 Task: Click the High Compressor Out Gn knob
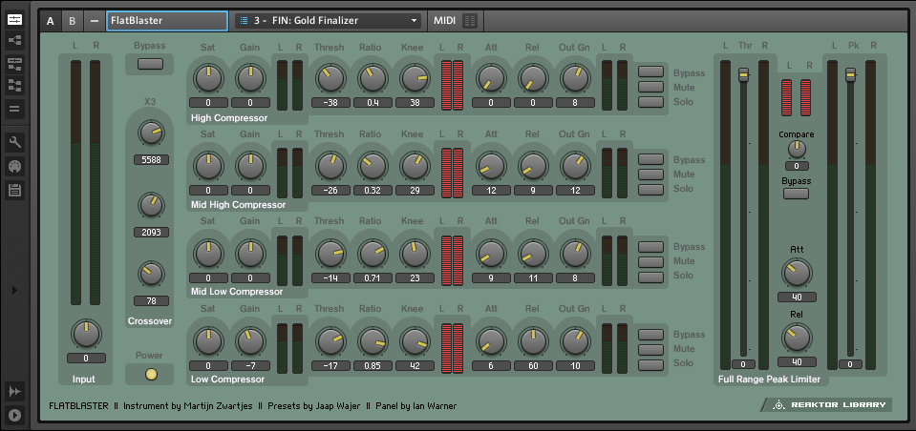(x=575, y=78)
